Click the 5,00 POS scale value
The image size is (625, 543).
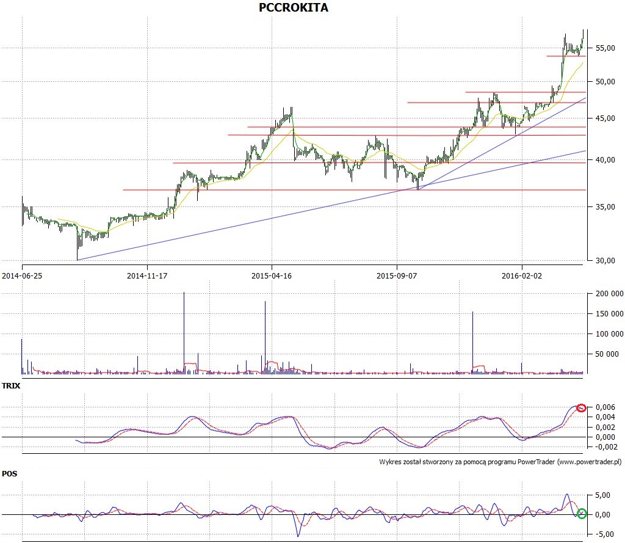602,495
